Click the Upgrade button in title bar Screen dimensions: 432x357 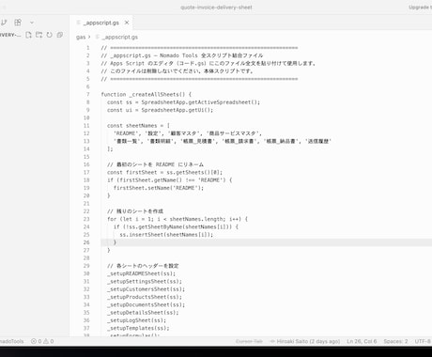[x=420, y=8]
